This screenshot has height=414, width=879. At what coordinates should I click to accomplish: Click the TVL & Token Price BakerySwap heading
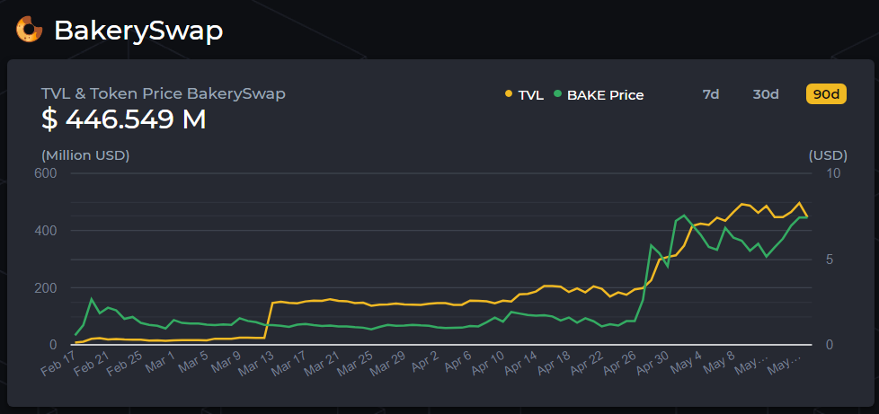[164, 93]
